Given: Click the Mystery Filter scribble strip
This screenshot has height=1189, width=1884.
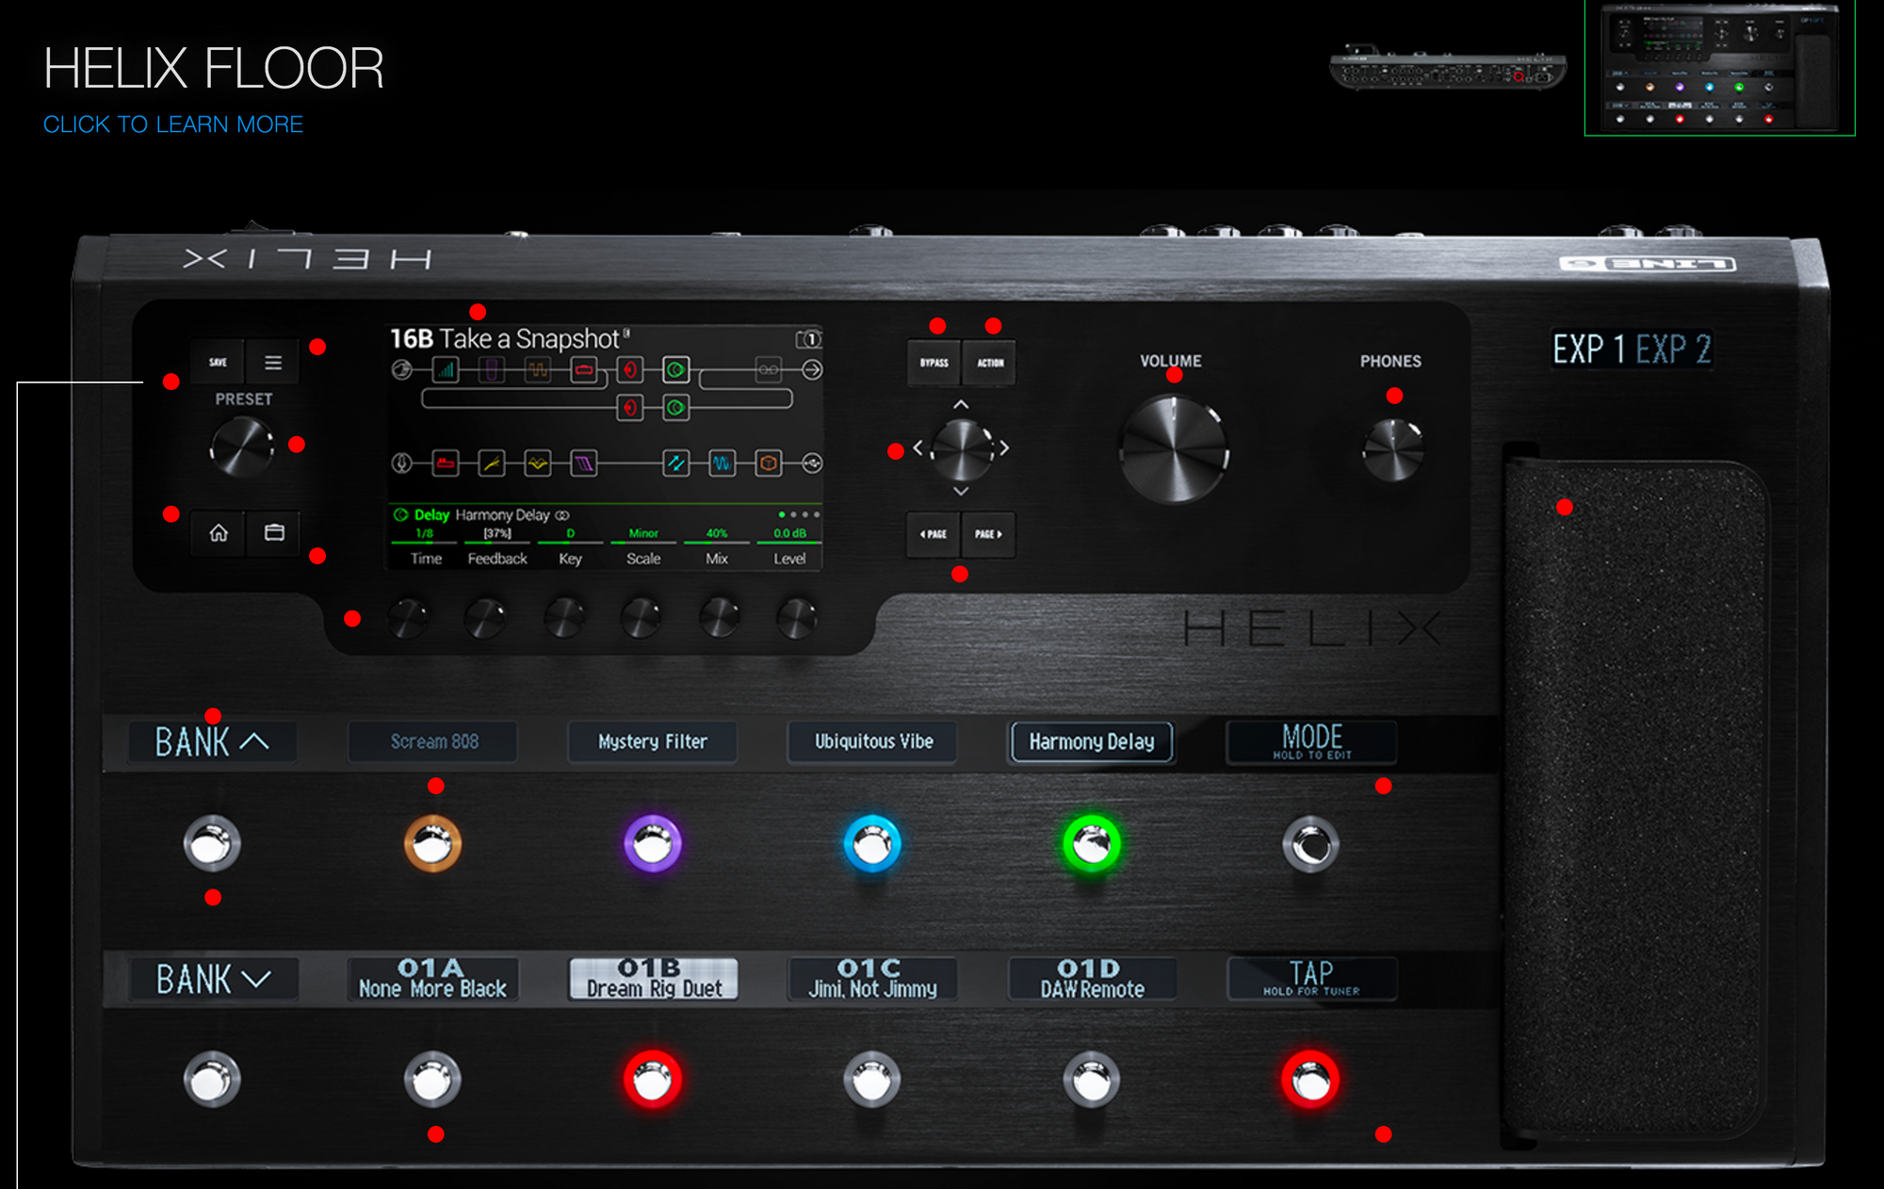Looking at the screenshot, I should pyautogui.click(x=653, y=742).
